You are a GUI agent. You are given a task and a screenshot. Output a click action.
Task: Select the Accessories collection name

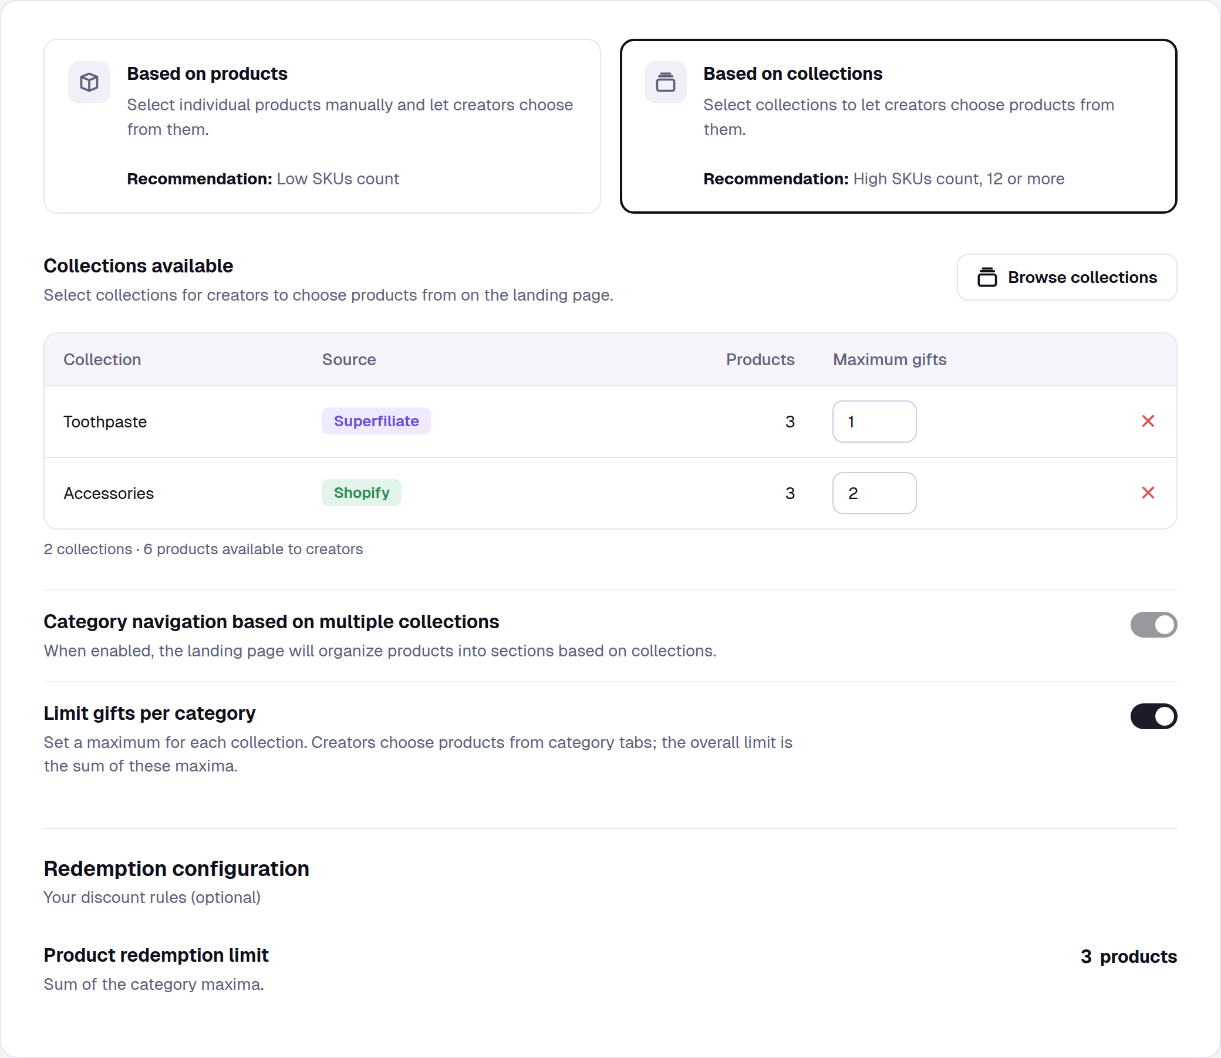click(109, 493)
